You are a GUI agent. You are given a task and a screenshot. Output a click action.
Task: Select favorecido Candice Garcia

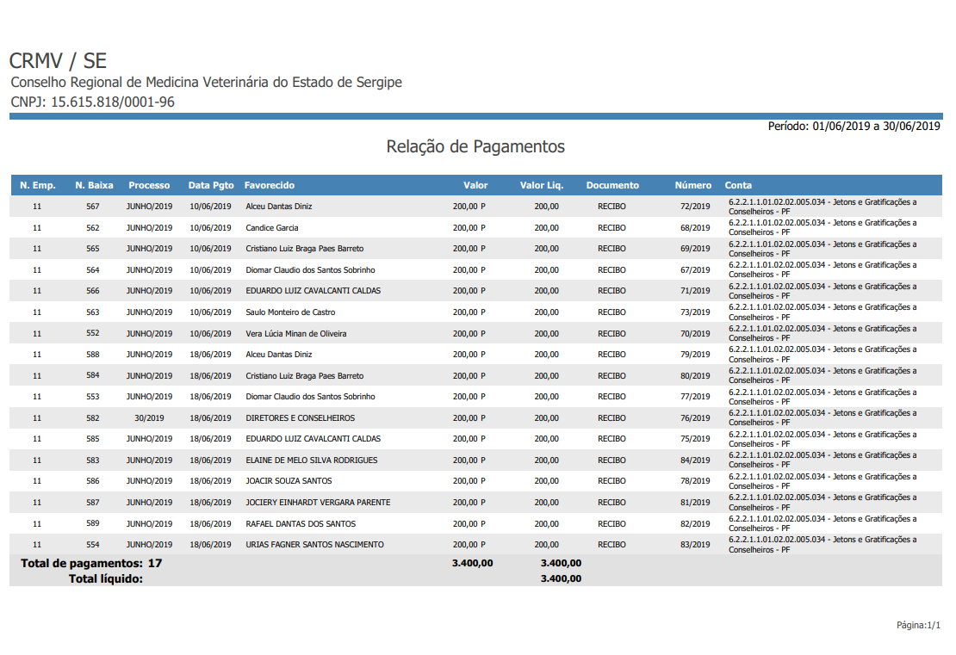272,228
